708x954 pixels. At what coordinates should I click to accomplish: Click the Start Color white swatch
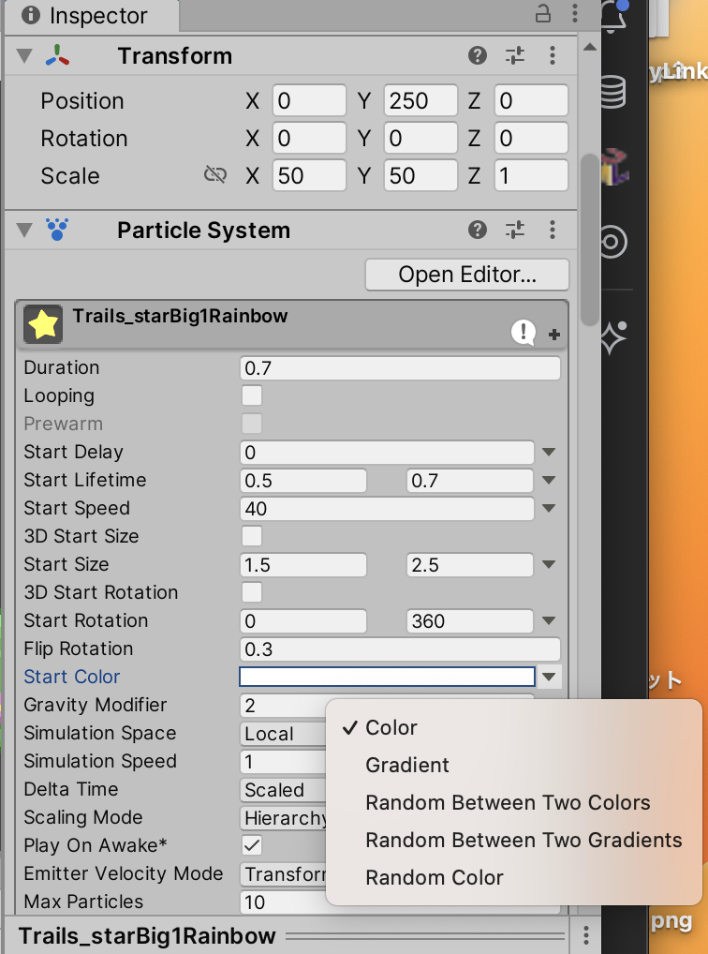click(386, 677)
